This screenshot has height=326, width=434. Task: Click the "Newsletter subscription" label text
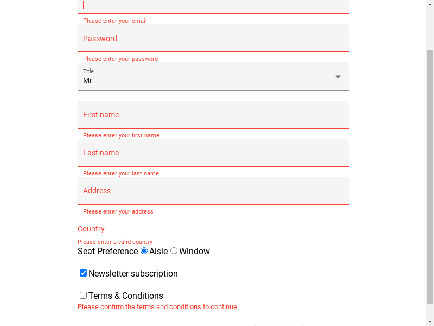(x=133, y=274)
